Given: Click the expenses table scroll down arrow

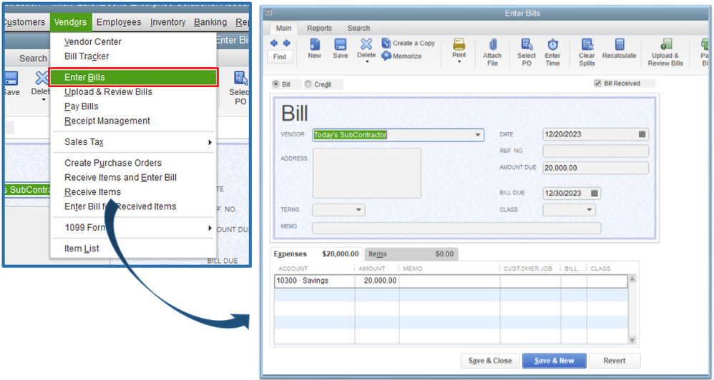Looking at the screenshot, I should tap(632, 340).
